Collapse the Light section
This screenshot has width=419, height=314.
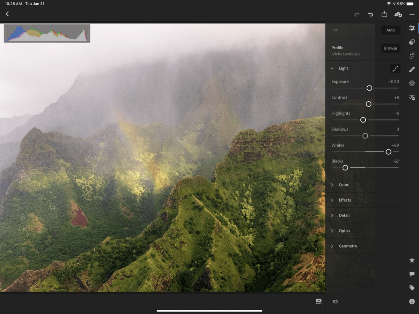(x=332, y=68)
